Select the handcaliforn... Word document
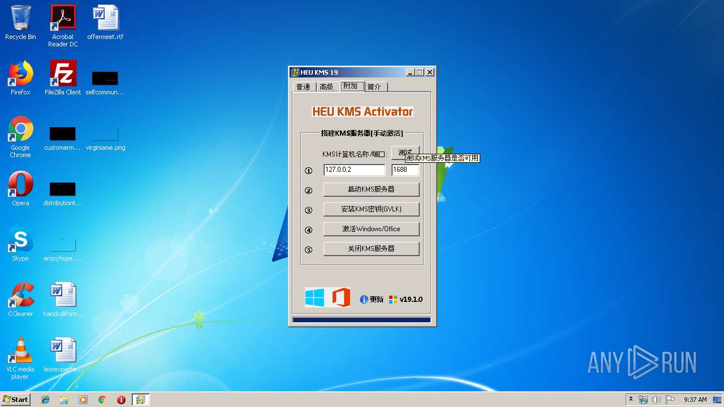 pyautogui.click(x=63, y=300)
